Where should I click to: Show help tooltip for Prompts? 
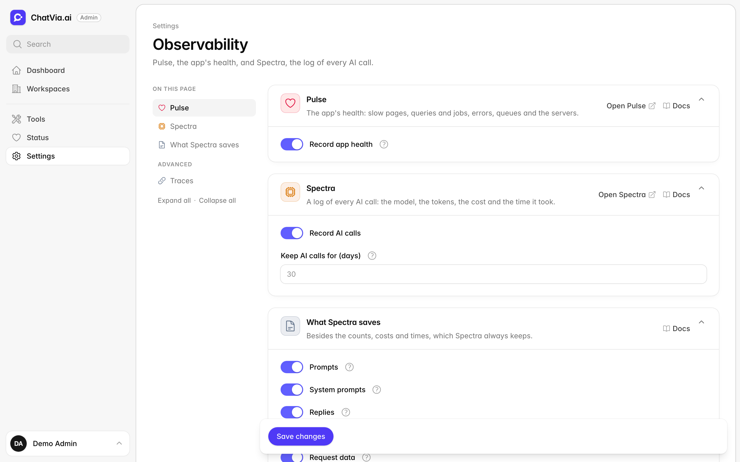point(349,367)
